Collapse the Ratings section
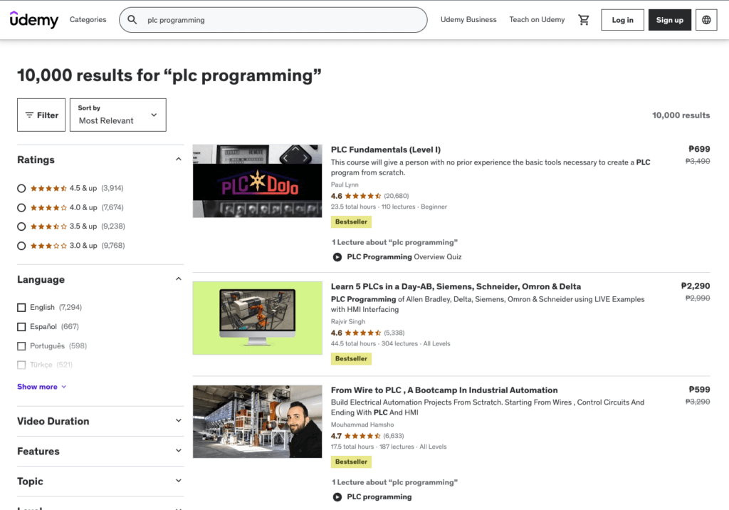The image size is (729, 510). pos(179,159)
